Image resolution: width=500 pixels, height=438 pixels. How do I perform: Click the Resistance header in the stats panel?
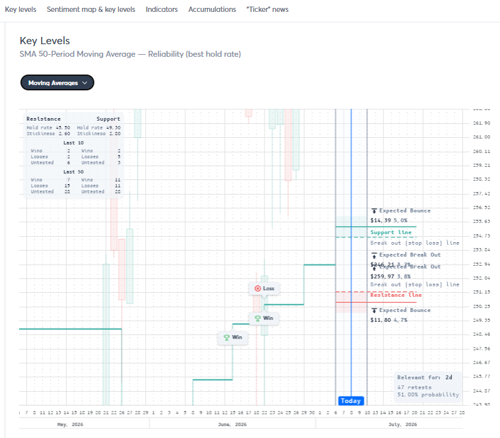click(44, 119)
